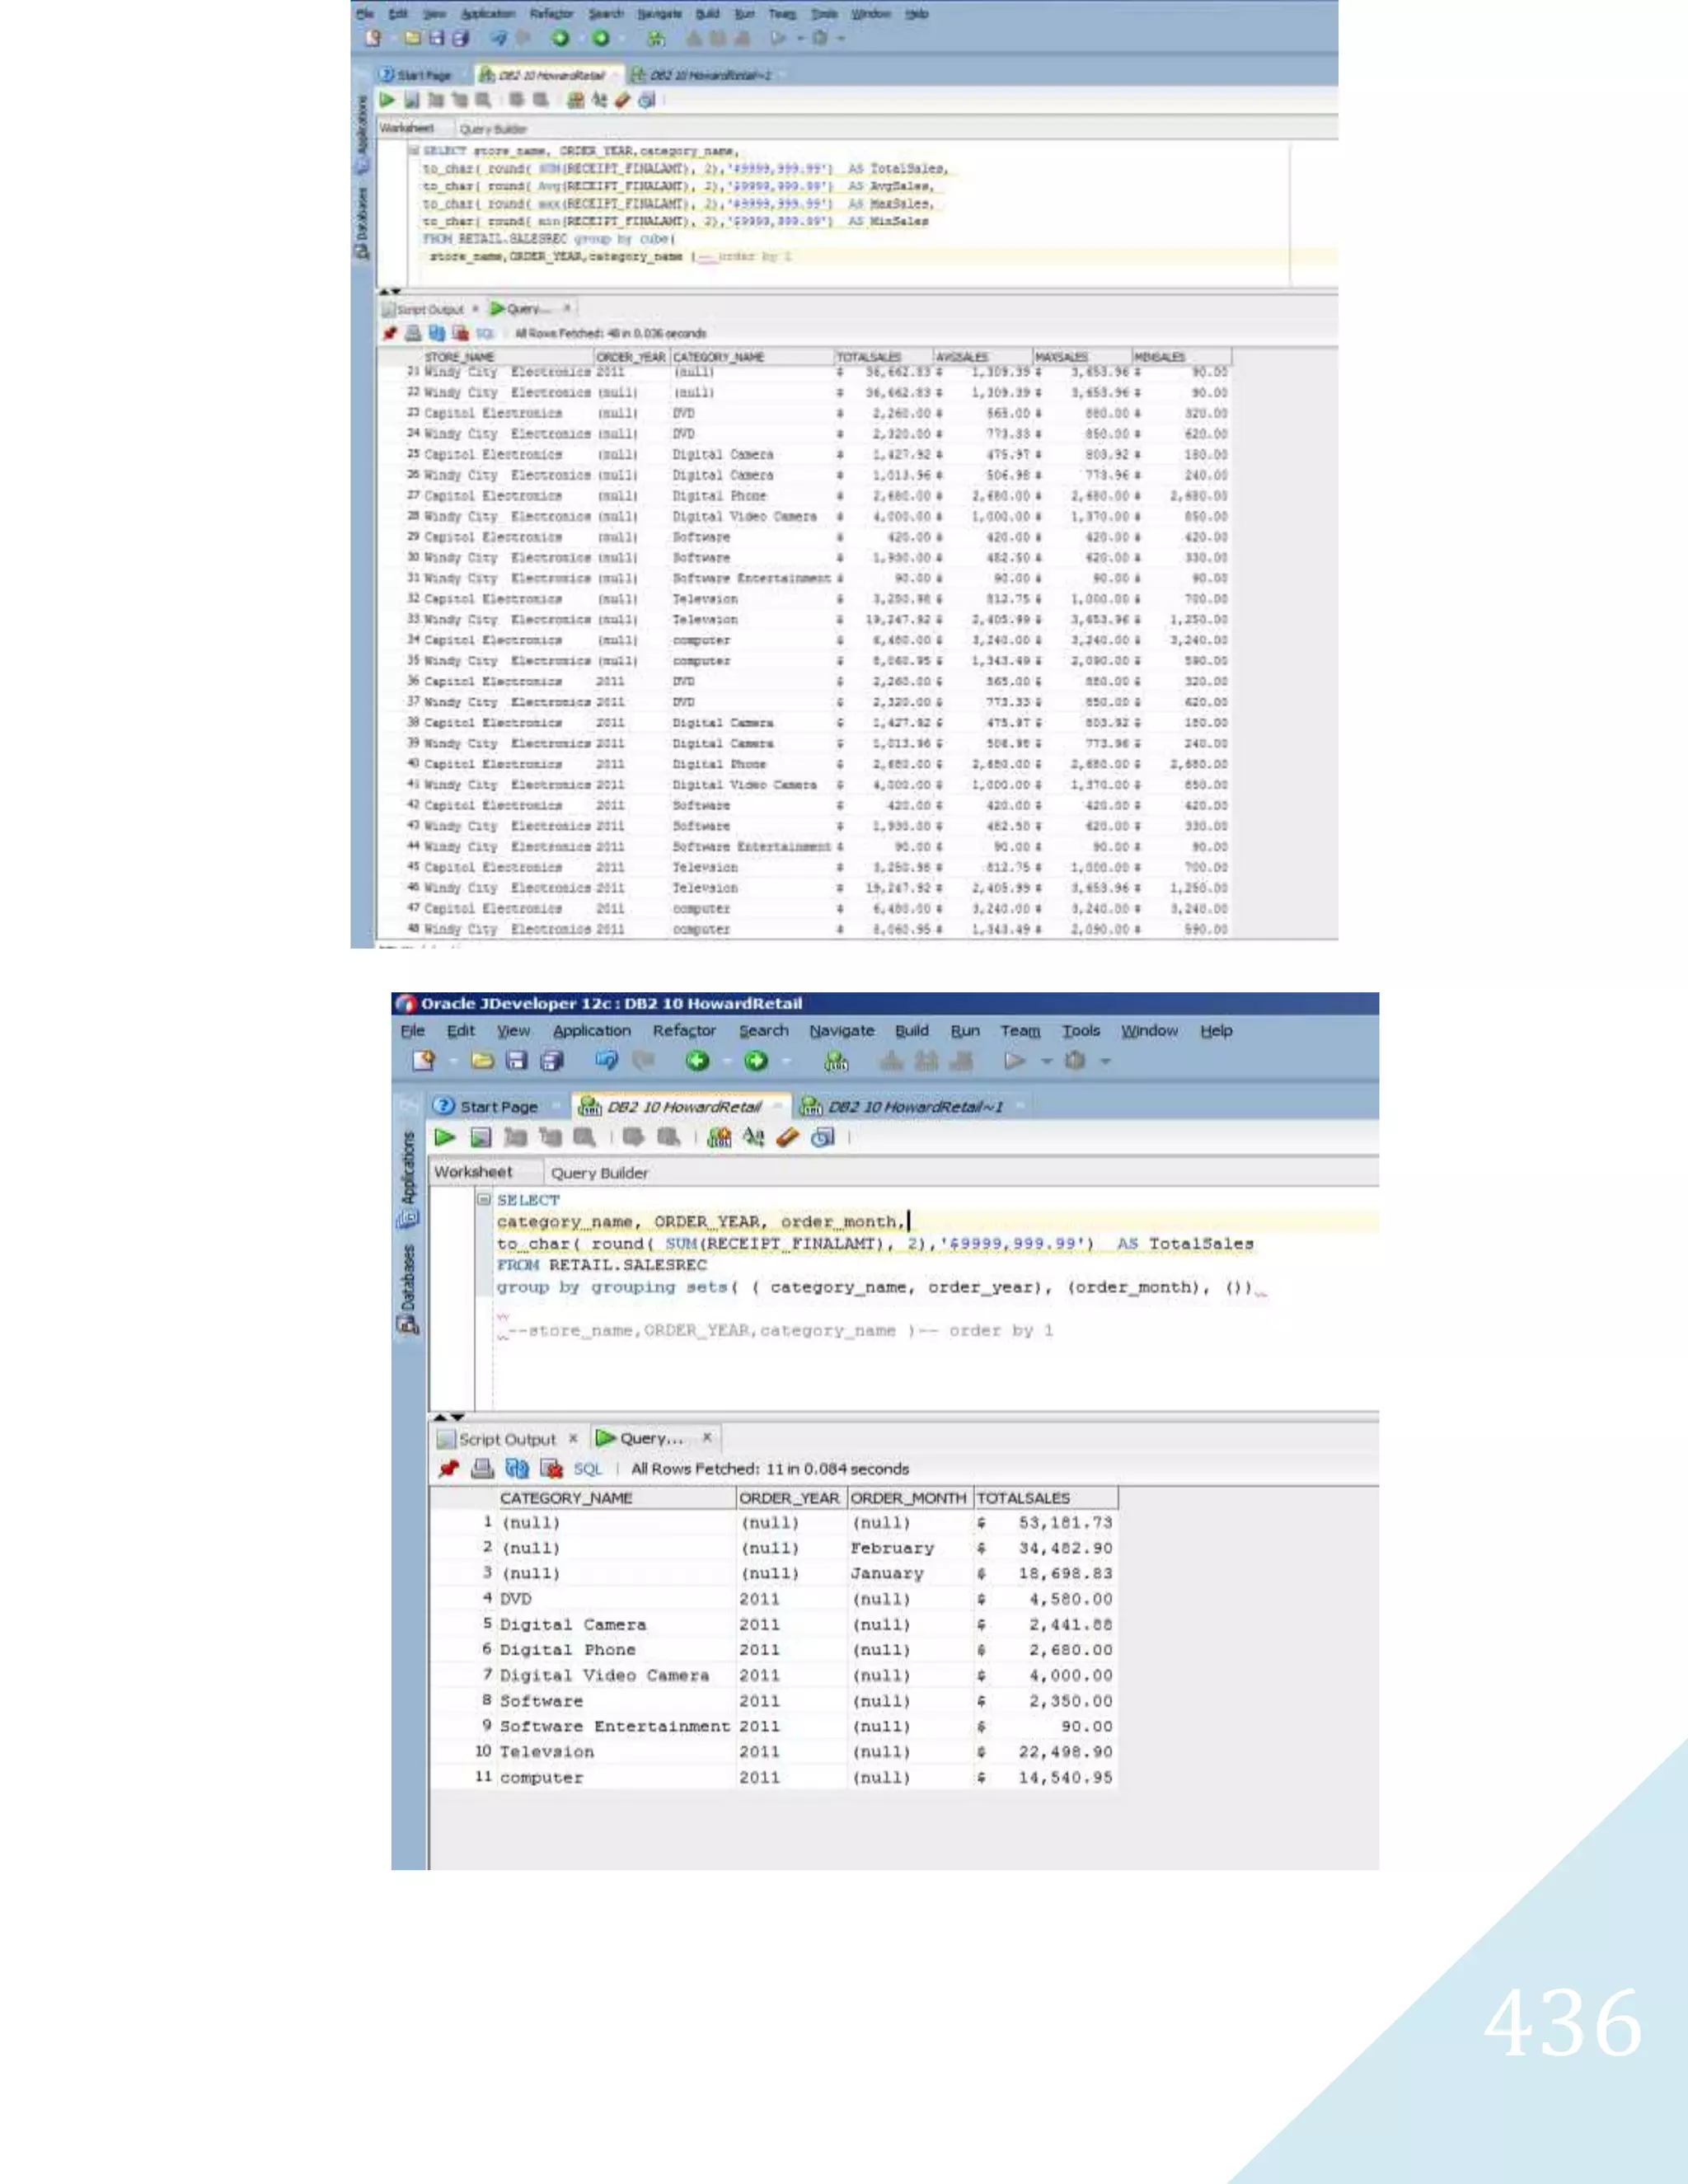Switch to Start Page tab in upper window
The height and width of the screenshot is (2184, 1688).
(416, 75)
